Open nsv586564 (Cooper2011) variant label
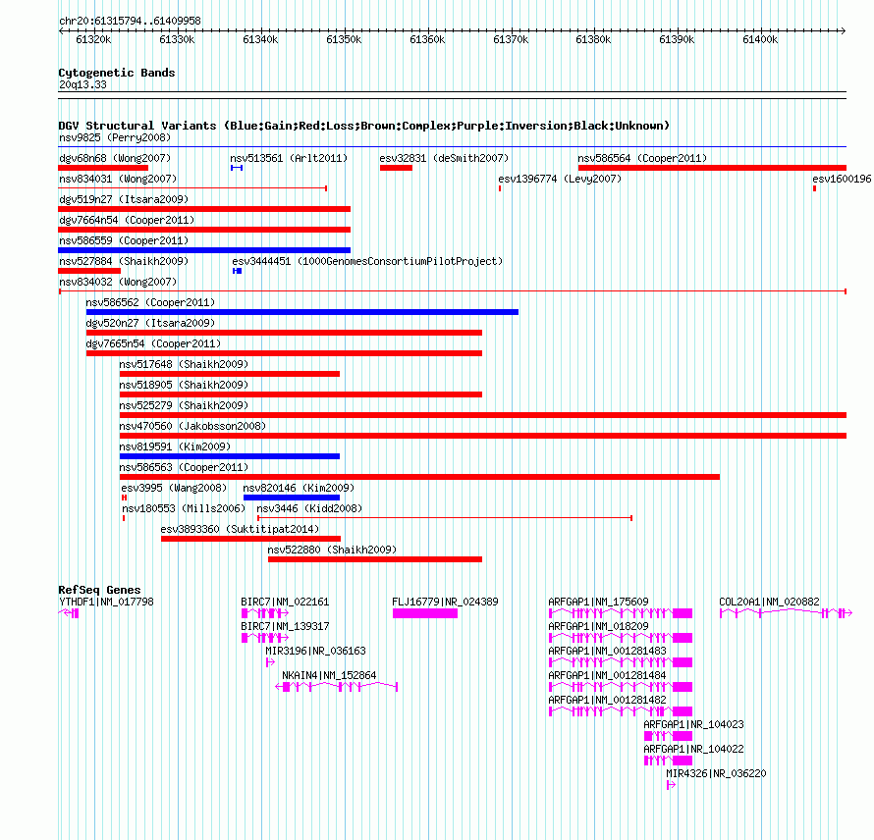This screenshot has height=840, width=874. click(642, 158)
